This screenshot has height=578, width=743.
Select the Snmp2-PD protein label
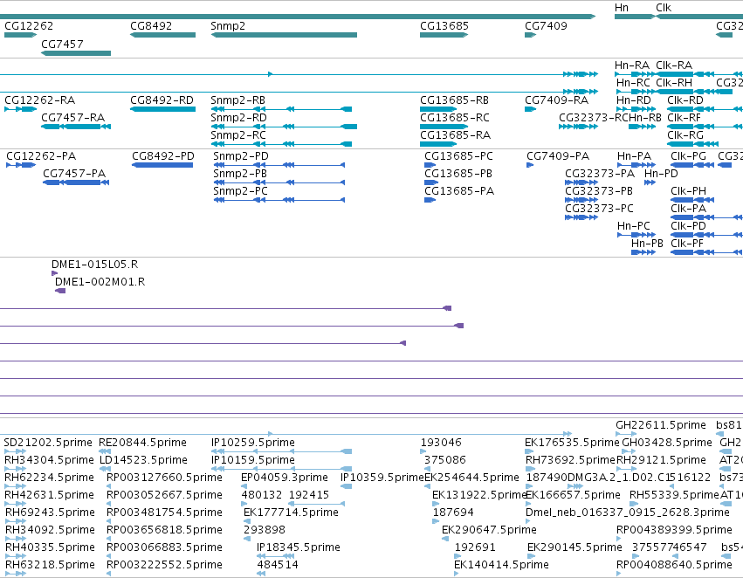coord(241,156)
